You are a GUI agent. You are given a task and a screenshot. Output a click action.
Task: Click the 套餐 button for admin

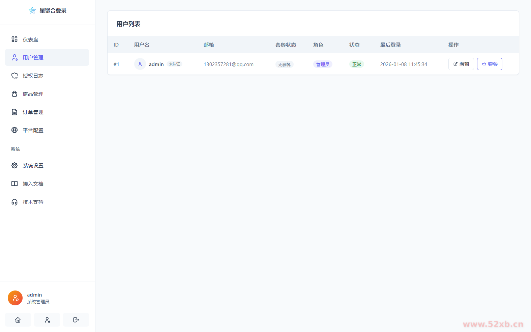pyautogui.click(x=490, y=64)
